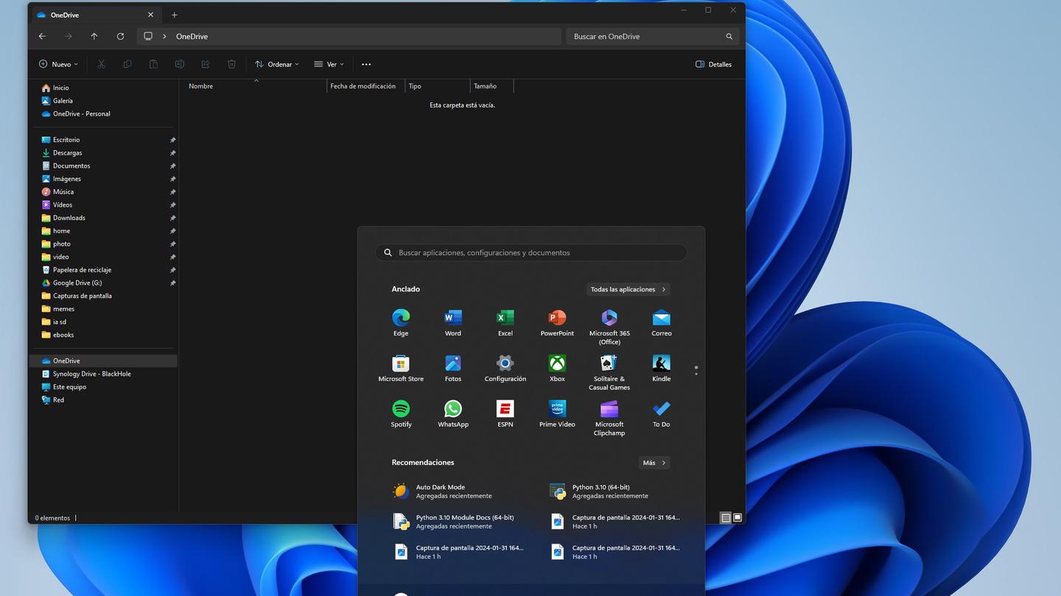Image resolution: width=1061 pixels, height=596 pixels.
Task: Launch Prime Video pinned app
Action: click(x=557, y=409)
